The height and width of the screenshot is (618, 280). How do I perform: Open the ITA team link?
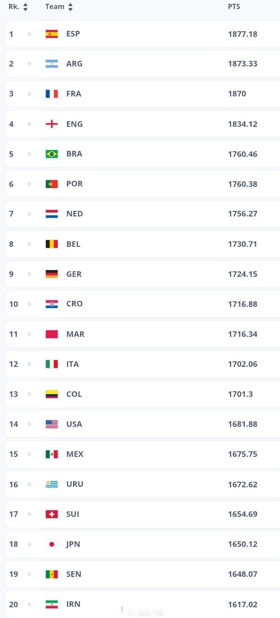pyautogui.click(x=72, y=364)
